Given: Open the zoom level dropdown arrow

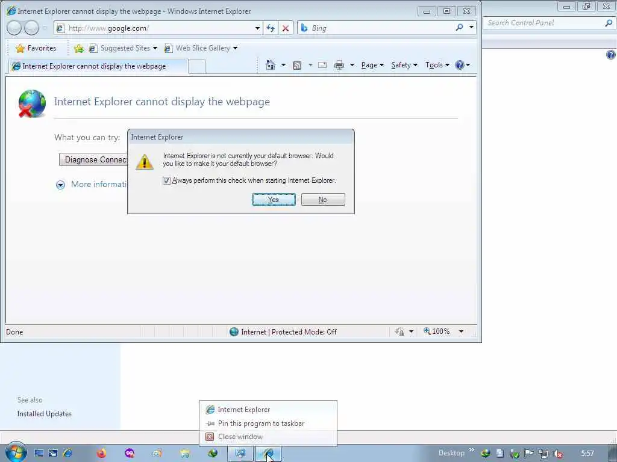Looking at the screenshot, I should [x=461, y=331].
